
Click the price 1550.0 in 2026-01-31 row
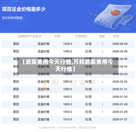coord(67,89)
